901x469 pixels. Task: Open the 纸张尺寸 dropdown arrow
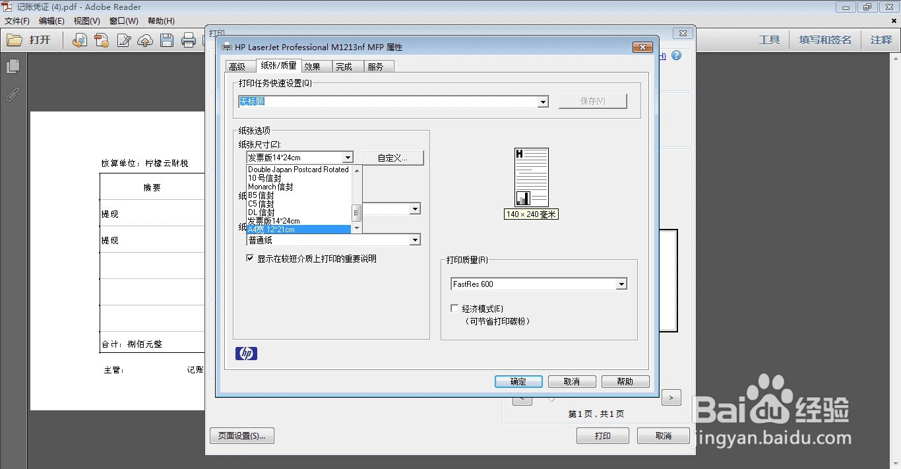coord(348,158)
